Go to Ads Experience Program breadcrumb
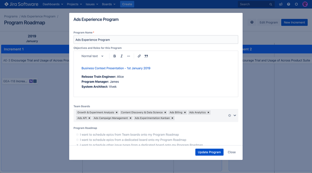Screen dimensions: 312x173 tap(38, 16)
